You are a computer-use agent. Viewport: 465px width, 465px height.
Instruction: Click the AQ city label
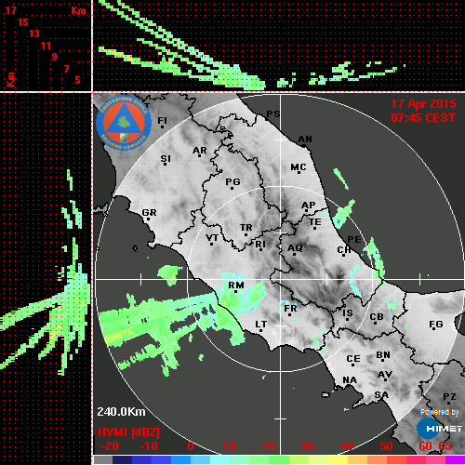295,248
